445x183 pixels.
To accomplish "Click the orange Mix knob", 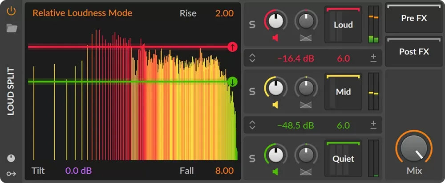I will pos(414,148).
